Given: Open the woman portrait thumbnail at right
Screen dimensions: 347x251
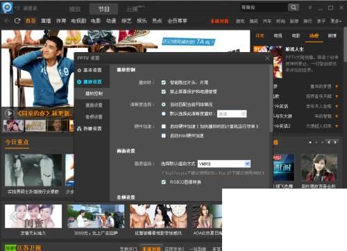Looking at the screenshot, I should pos(319,168).
